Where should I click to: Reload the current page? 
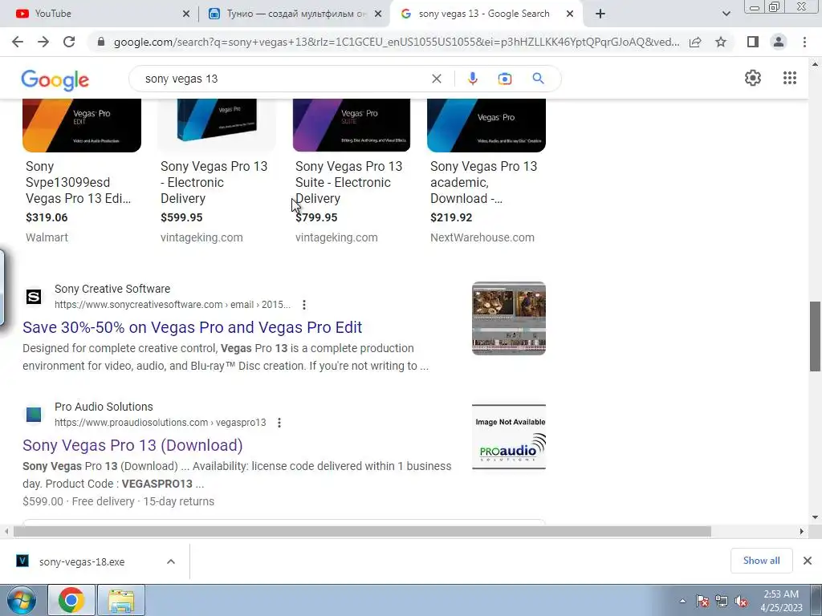[x=69, y=42]
